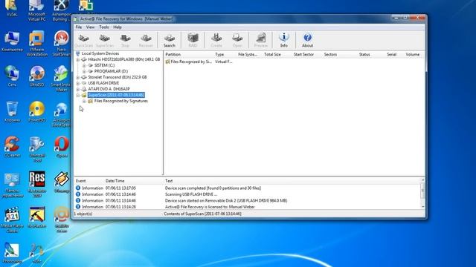
Task: Expand Files Recognized by Signatures node
Action: point(84,101)
